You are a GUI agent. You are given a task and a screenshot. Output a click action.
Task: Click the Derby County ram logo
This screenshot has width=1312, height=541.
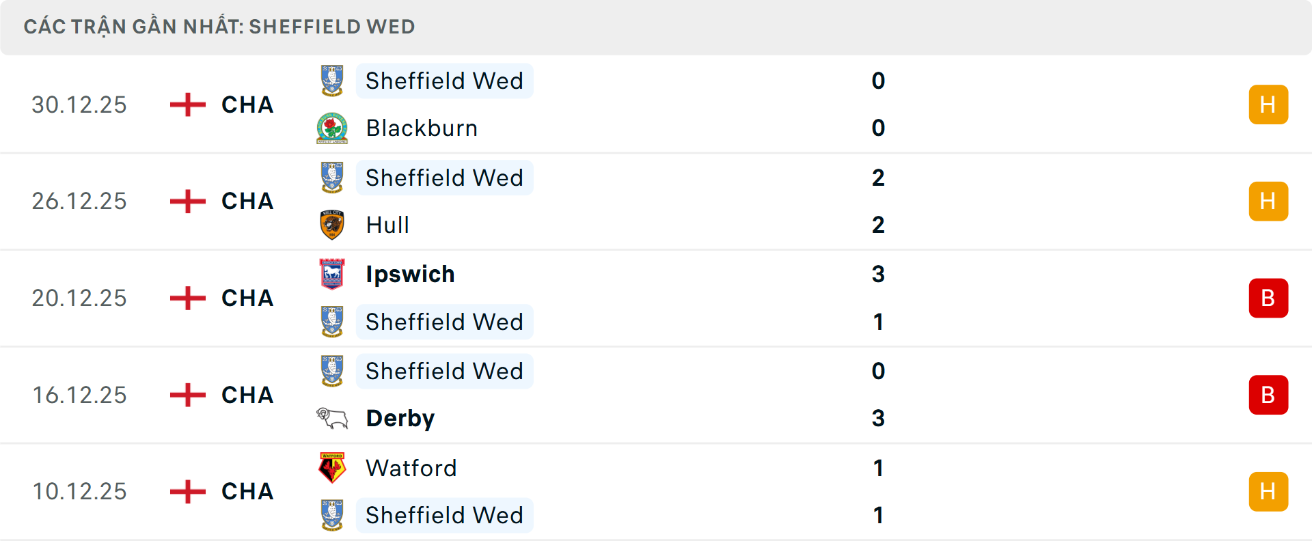pos(332,418)
